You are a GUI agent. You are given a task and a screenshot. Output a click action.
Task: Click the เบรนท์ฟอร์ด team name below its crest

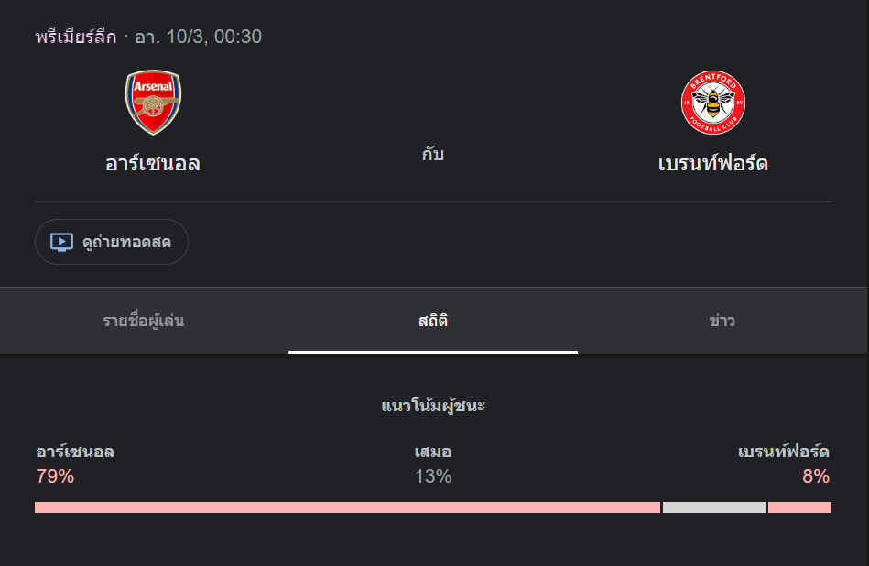coord(713,164)
